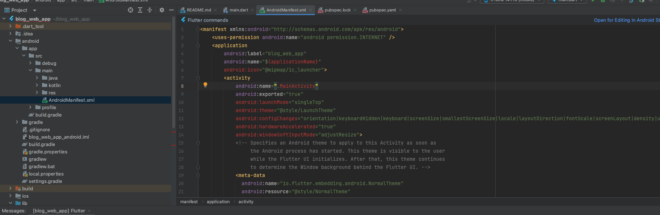Click Open for Editing in Android Studio link
The height and width of the screenshot is (215, 660).
pyautogui.click(x=627, y=20)
